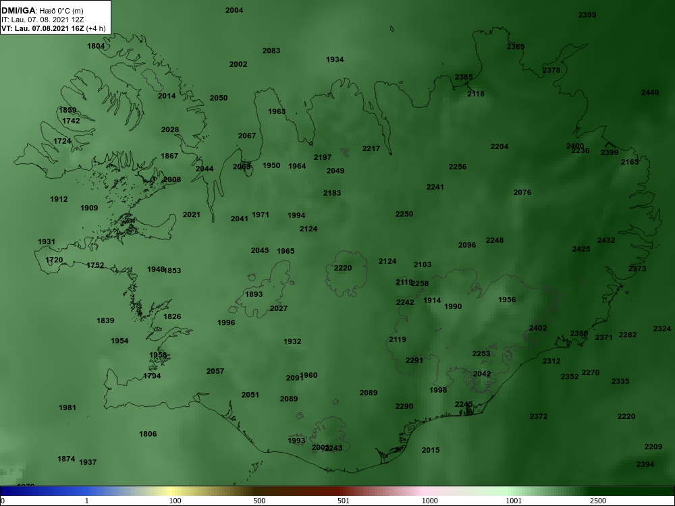
Task: Select the 1804 value on the map
Action: coord(96,46)
